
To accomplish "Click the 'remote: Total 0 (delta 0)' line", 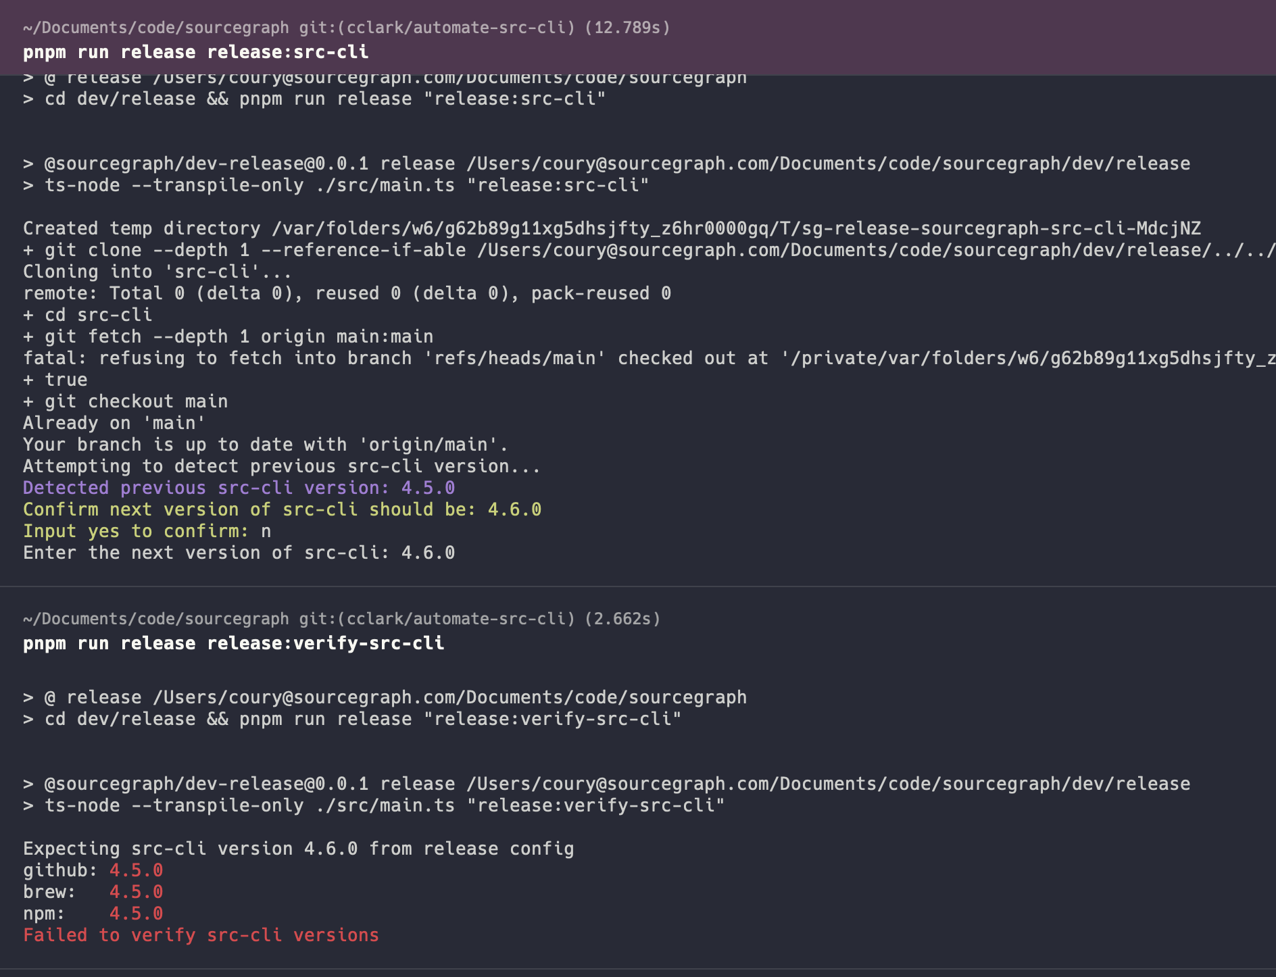I will point(347,293).
